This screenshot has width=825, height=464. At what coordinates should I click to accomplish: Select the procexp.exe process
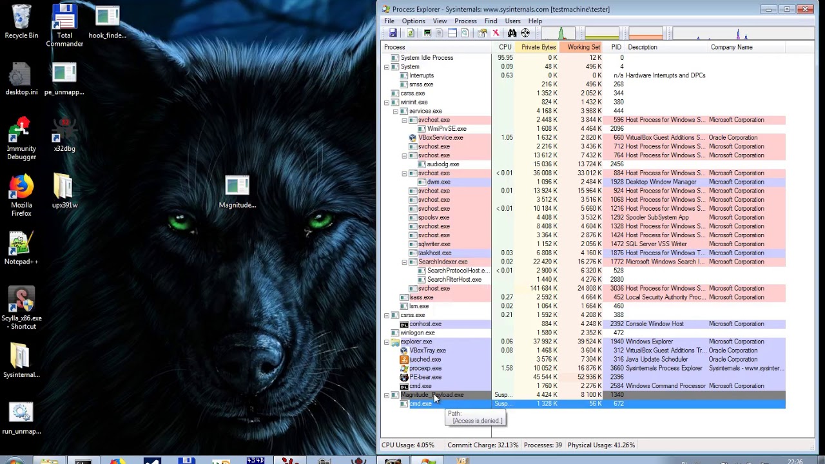[583, 368]
